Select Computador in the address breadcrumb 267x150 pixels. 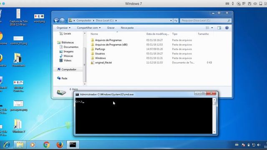click(84, 20)
